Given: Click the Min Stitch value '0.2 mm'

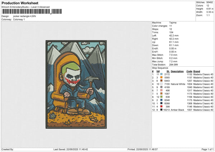Looking at the screenshot, I should [x=173, y=58].
